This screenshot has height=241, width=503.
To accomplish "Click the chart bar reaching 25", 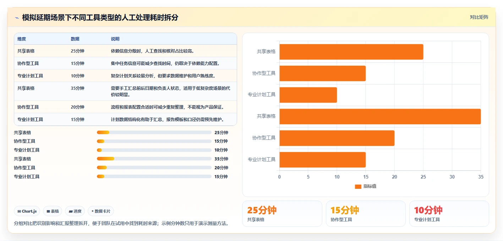I will (351, 52).
